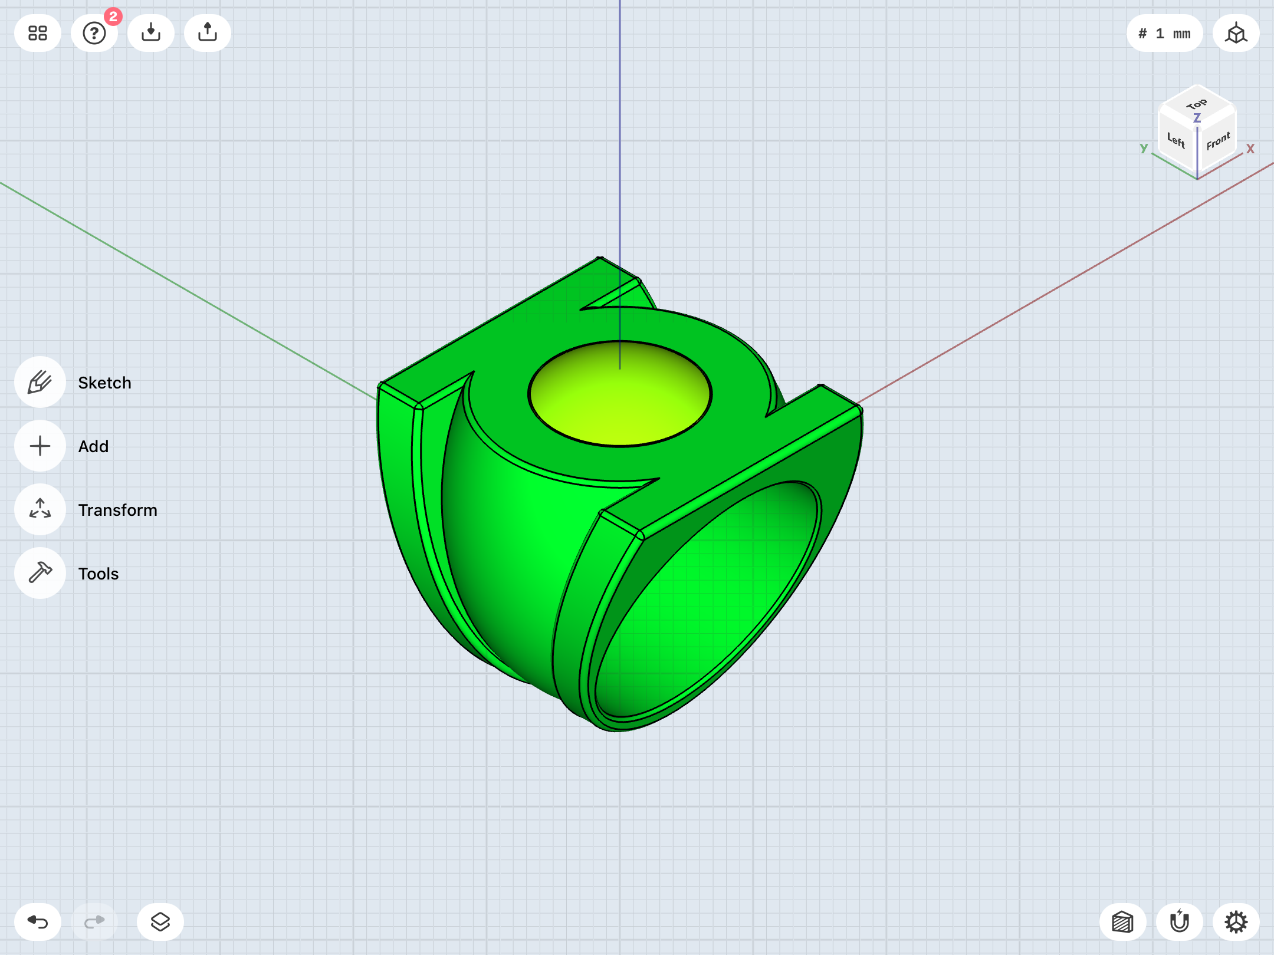Open the Add menu label
This screenshot has height=955, width=1274.
pyautogui.click(x=93, y=446)
